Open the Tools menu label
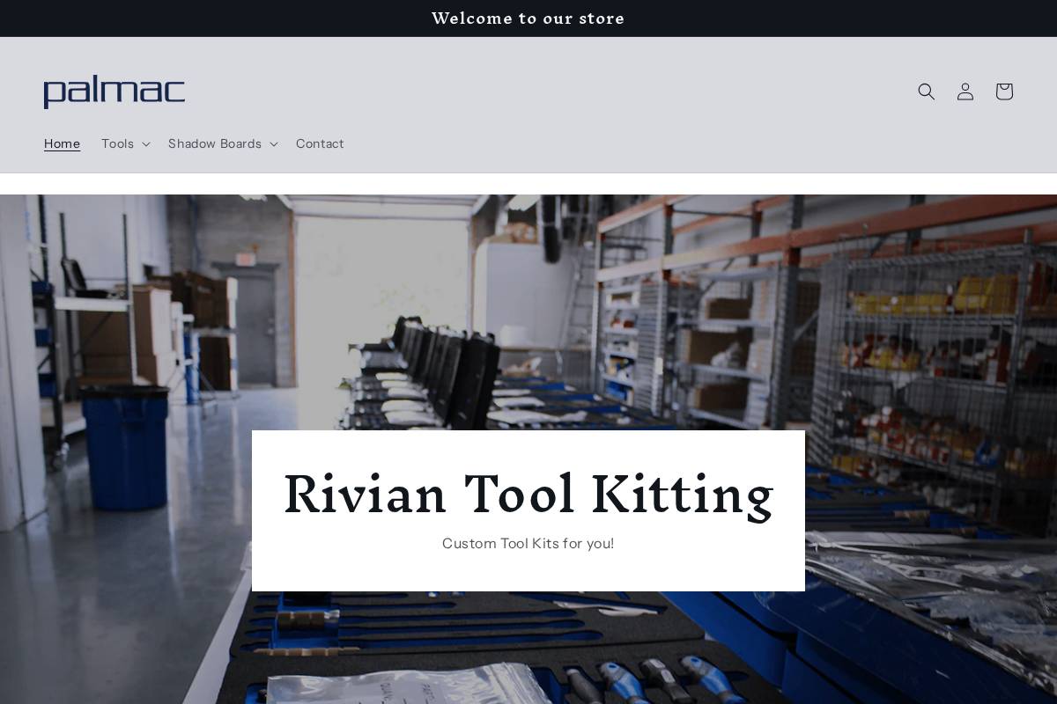 click(117, 143)
